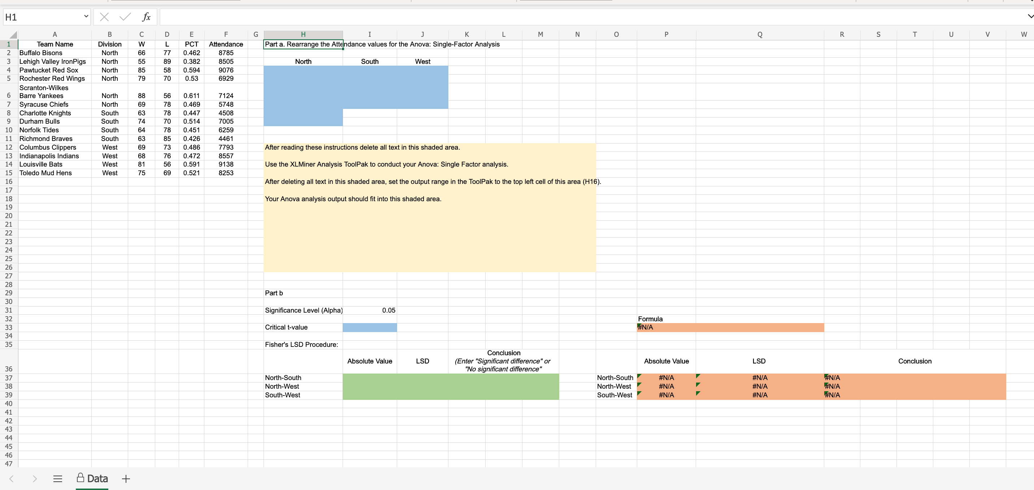This screenshot has height=490, width=1034.
Task: Go to next sheet with right arrow icon
Action: click(x=35, y=478)
